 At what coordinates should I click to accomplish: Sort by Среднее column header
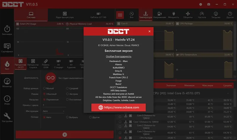(x=227, y=85)
